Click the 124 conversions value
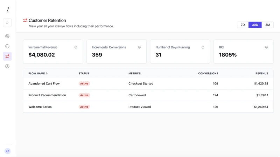The height and width of the screenshot is (157, 280). coord(216,95)
